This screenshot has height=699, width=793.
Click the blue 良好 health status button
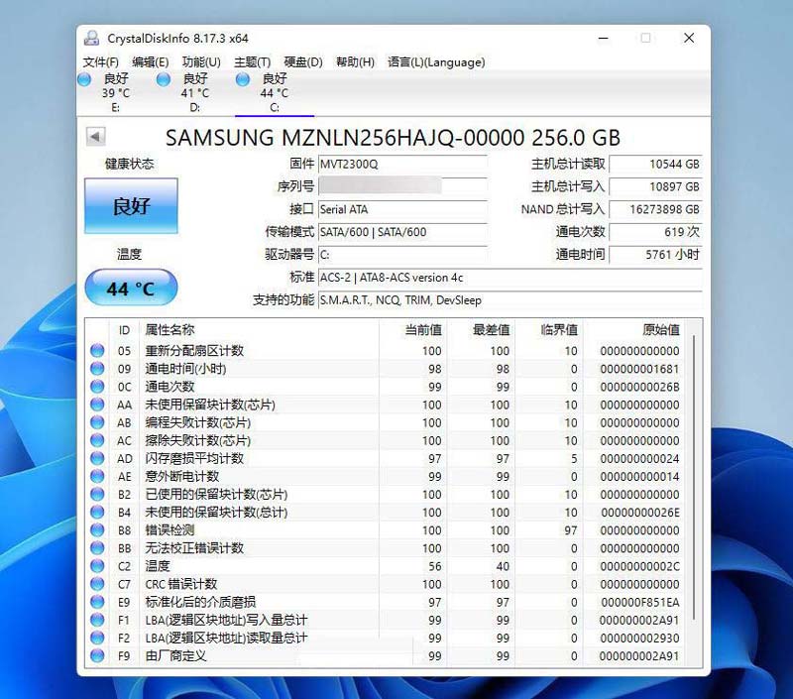131,206
